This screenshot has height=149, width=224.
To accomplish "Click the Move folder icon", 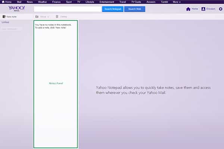I will [37, 17].
